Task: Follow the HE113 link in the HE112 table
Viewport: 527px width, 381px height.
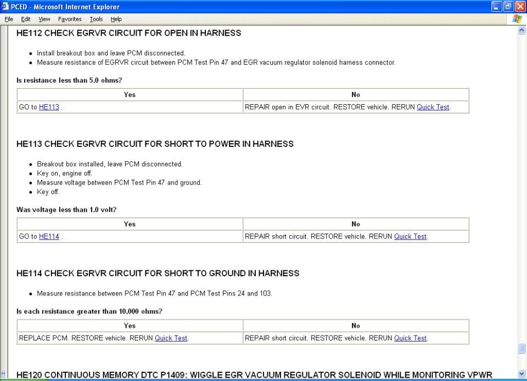Action: click(49, 107)
